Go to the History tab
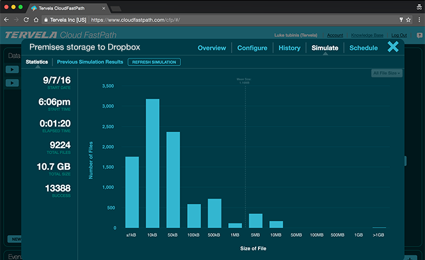 pyautogui.click(x=289, y=48)
